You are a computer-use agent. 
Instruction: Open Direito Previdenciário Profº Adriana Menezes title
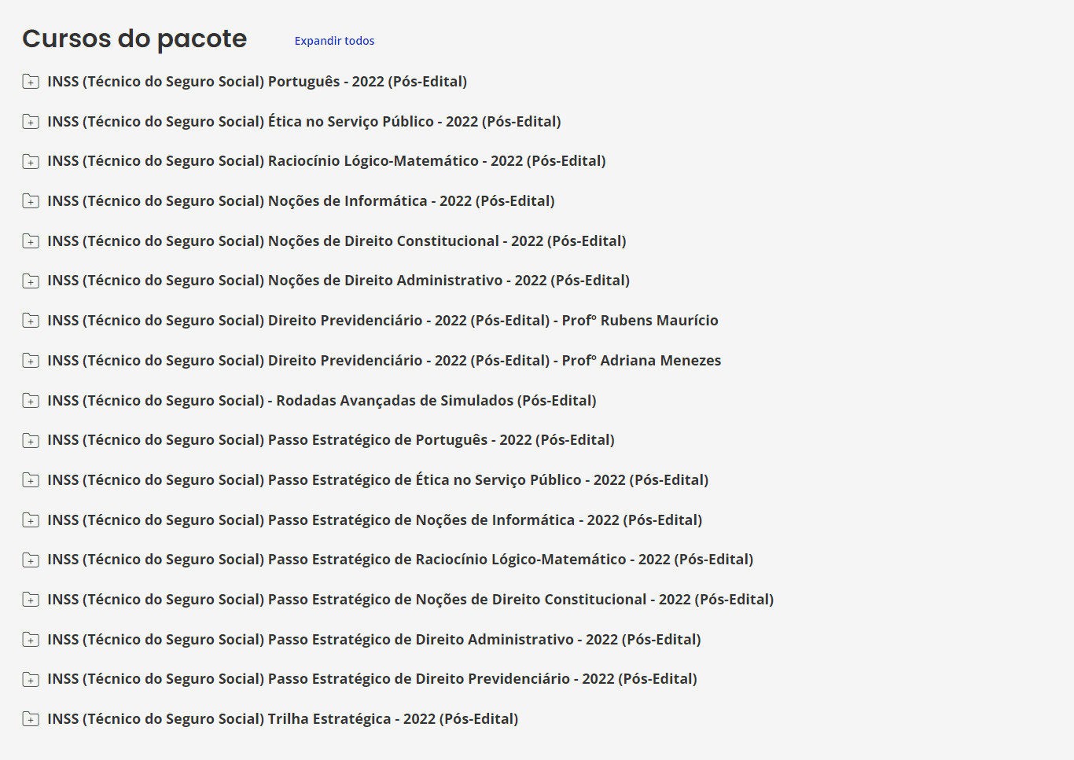pos(384,361)
